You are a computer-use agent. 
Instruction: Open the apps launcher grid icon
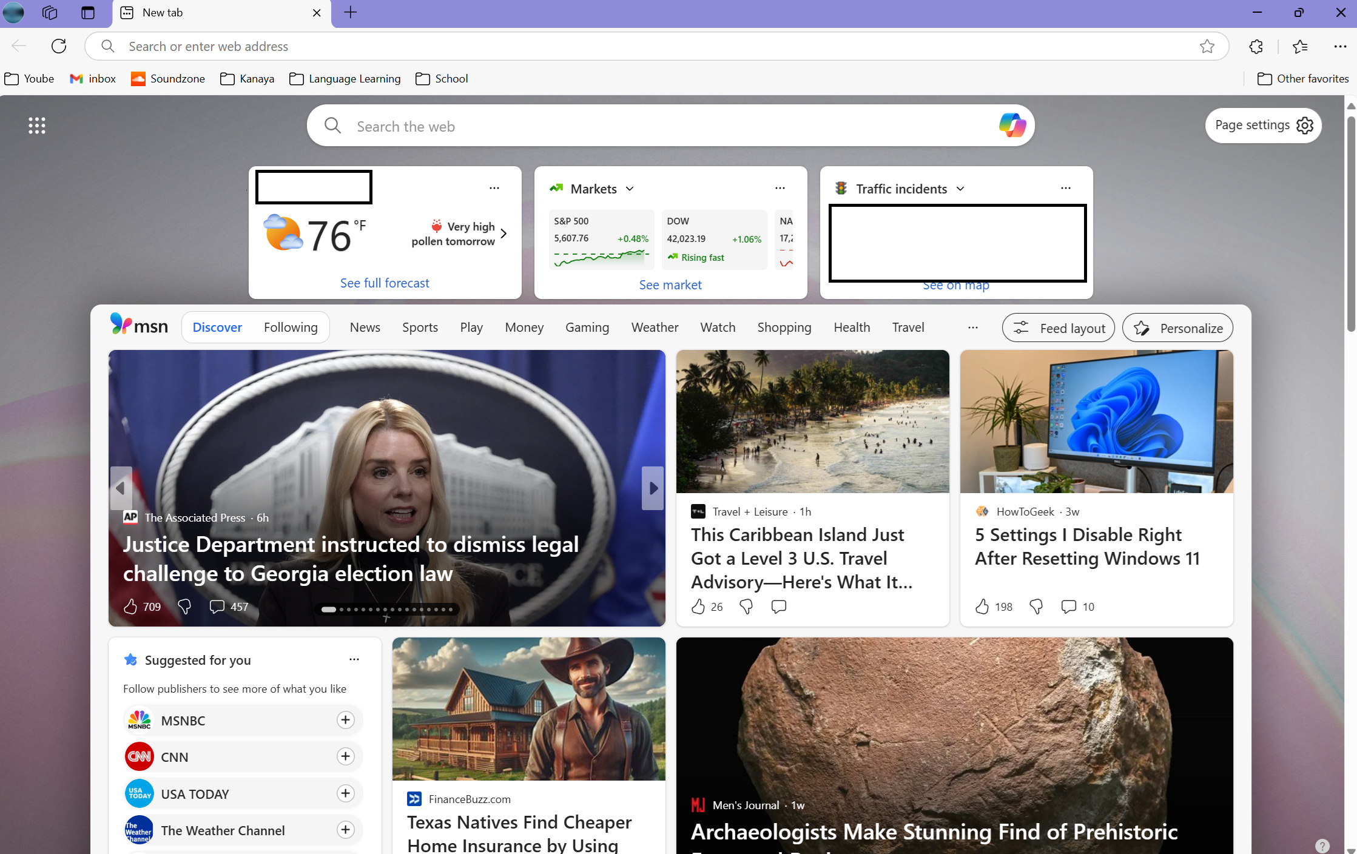[36, 125]
